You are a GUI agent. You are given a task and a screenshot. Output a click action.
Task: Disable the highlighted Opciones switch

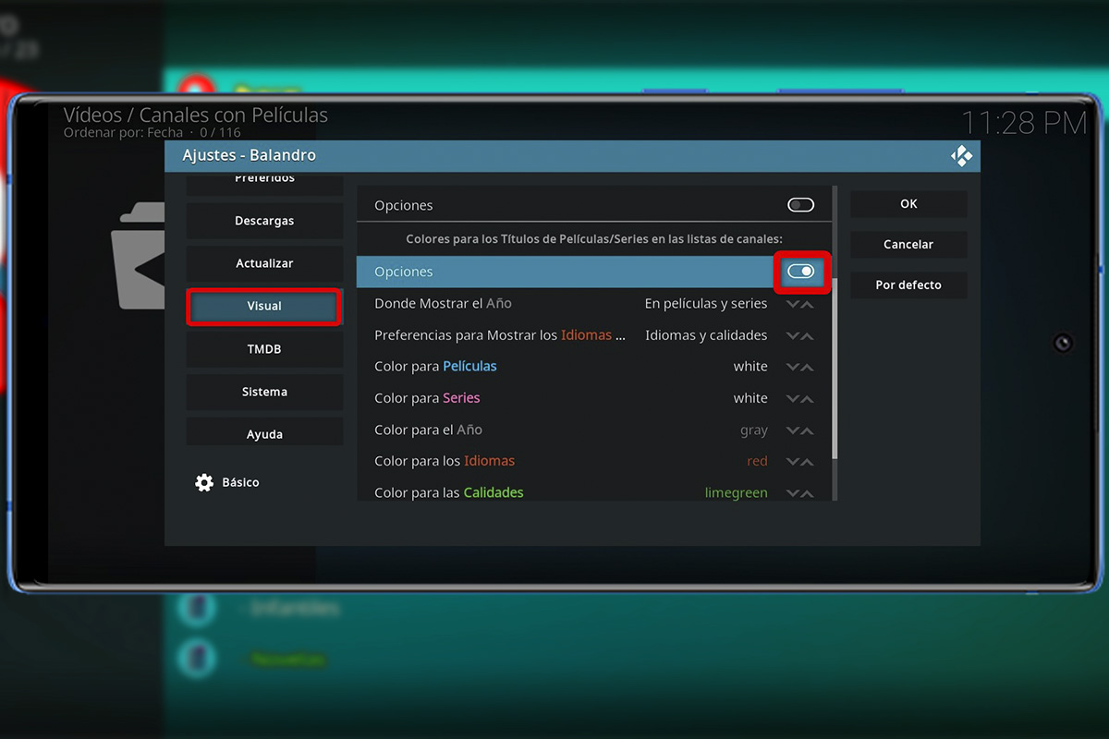(800, 272)
